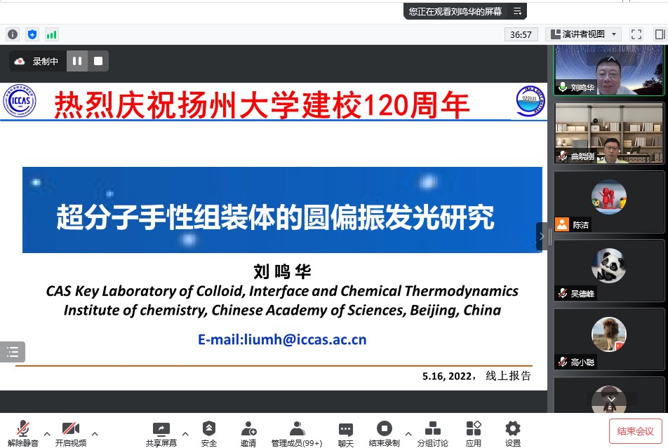Open Settings (设置) gear

513,433
